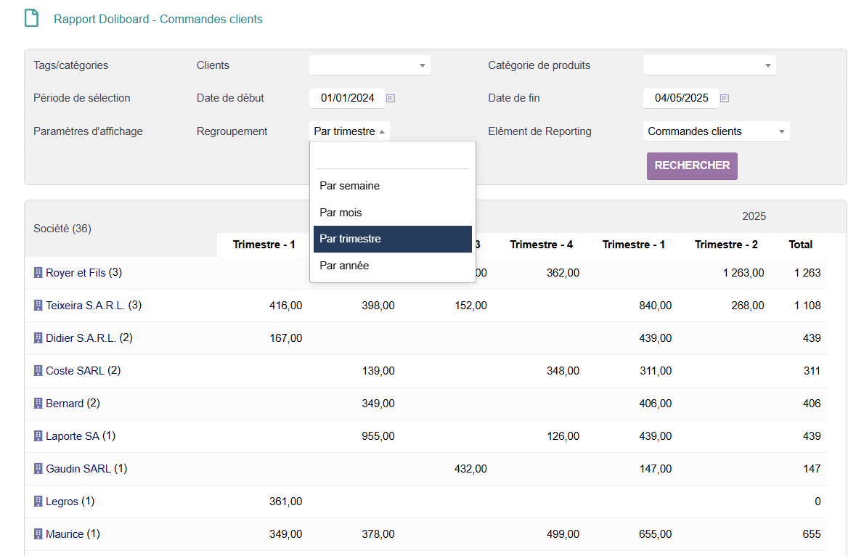
Task: Click the building icon next to Royer et Fils
Action: click(38, 273)
